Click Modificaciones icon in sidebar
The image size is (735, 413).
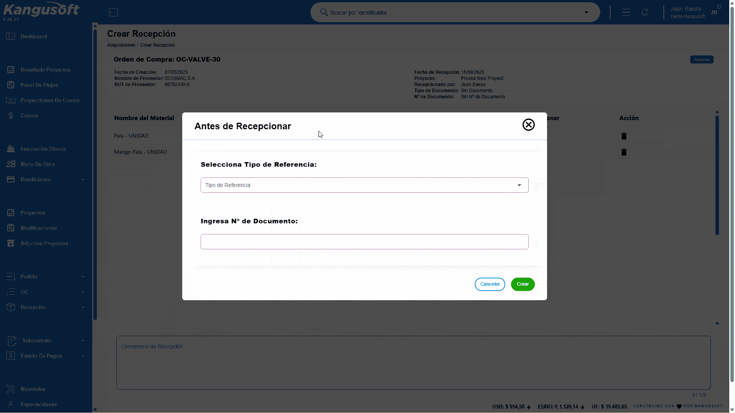click(11, 228)
